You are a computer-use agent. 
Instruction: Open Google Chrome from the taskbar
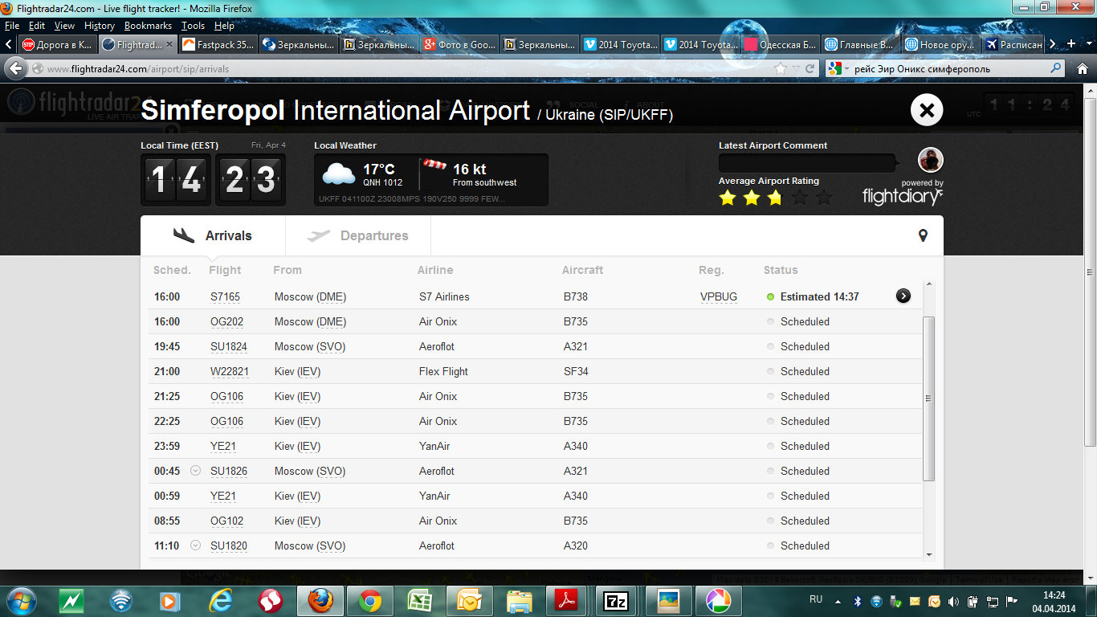[x=370, y=600]
